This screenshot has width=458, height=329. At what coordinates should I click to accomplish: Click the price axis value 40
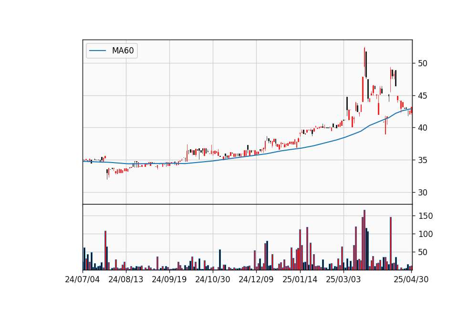click(x=423, y=128)
